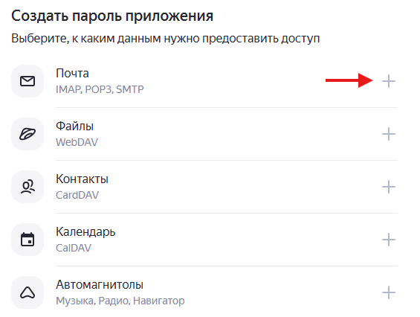Click the Автомагнитолы triangle icon
The image size is (420, 317).
click(28, 292)
